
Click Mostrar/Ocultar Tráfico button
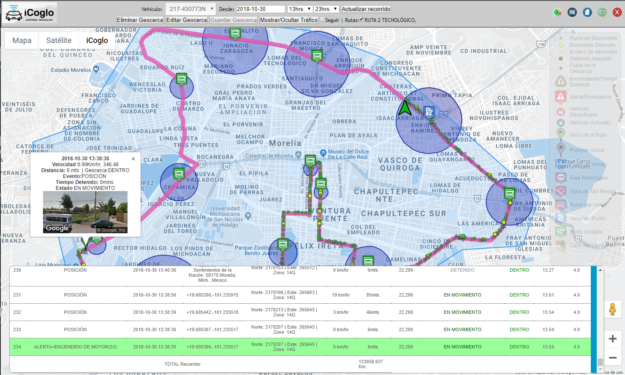coord(289,20)
